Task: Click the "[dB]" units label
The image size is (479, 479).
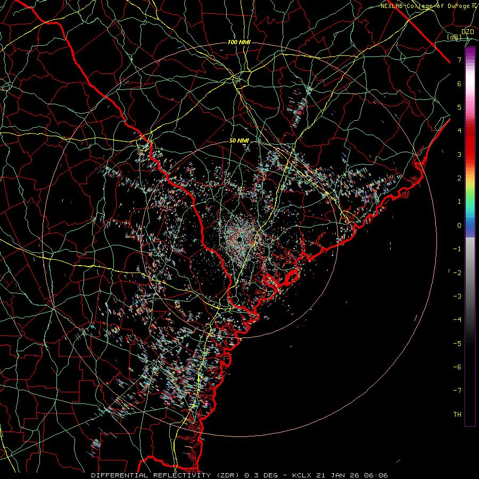Action: pos(455,37)
